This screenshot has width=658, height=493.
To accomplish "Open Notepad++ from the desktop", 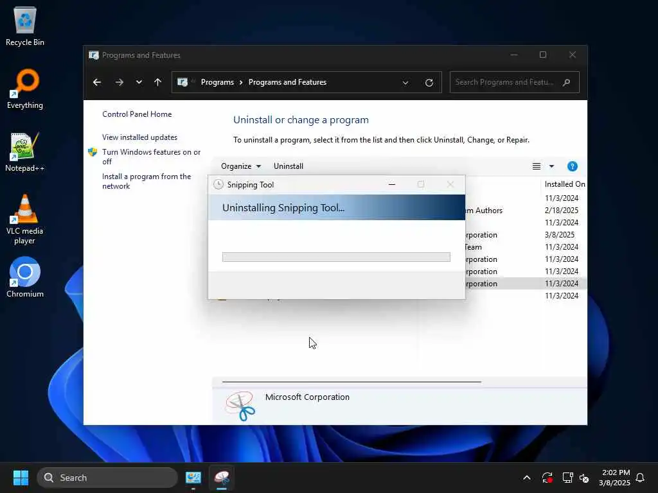I will (x=25, y=151).
